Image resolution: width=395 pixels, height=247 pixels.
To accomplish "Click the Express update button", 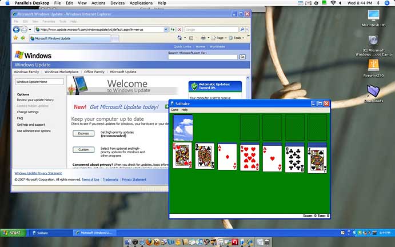I will pos(83,133).
